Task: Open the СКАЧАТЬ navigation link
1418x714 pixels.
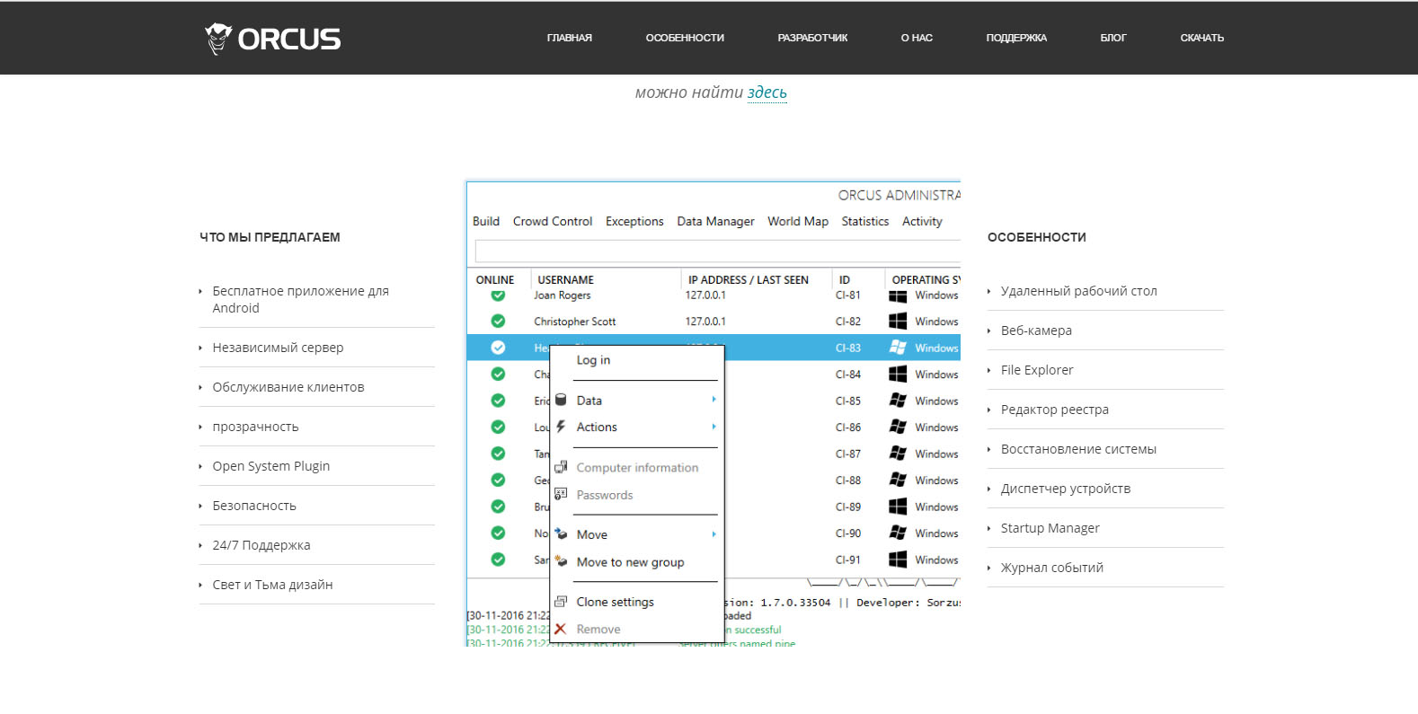Action: [1201, 38]
